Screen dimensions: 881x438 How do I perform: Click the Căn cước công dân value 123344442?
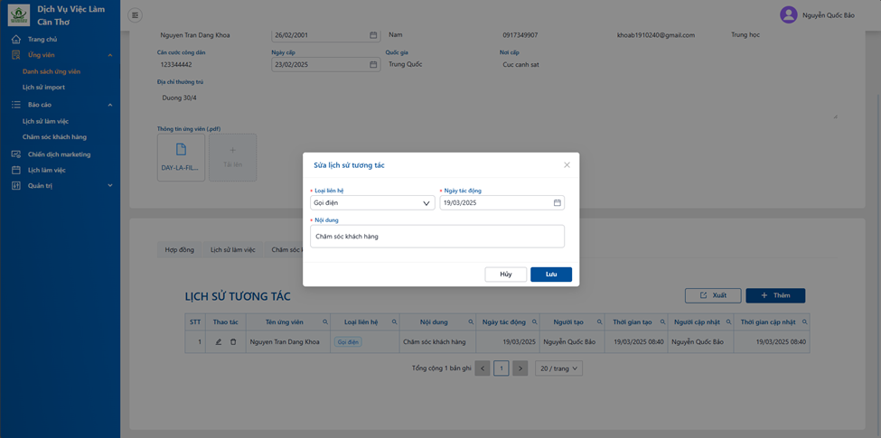(x=176, y=64)
